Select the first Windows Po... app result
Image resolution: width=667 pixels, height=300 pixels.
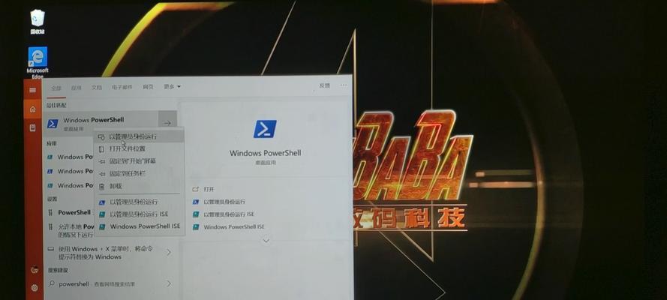click(71, 157)
